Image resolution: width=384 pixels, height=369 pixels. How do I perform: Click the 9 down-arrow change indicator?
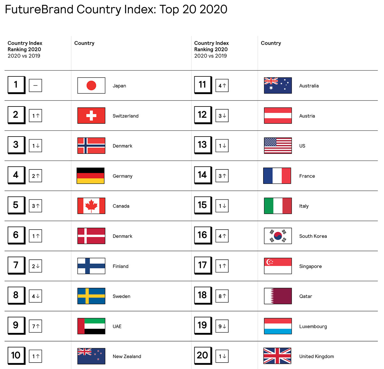point(222,326)
